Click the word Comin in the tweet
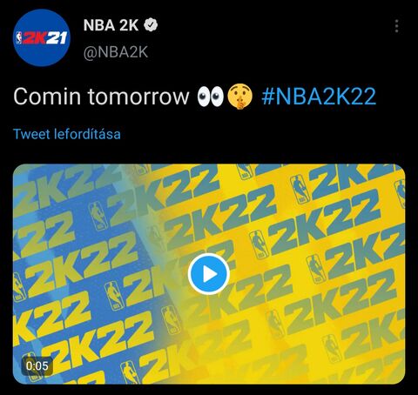Image resolution: width=418 pixels, height=395 pixels. [x=47, y=97]
